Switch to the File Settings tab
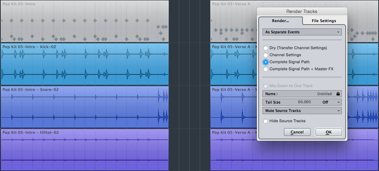Viewport: 379px width, 171px height. pos(324,21)
